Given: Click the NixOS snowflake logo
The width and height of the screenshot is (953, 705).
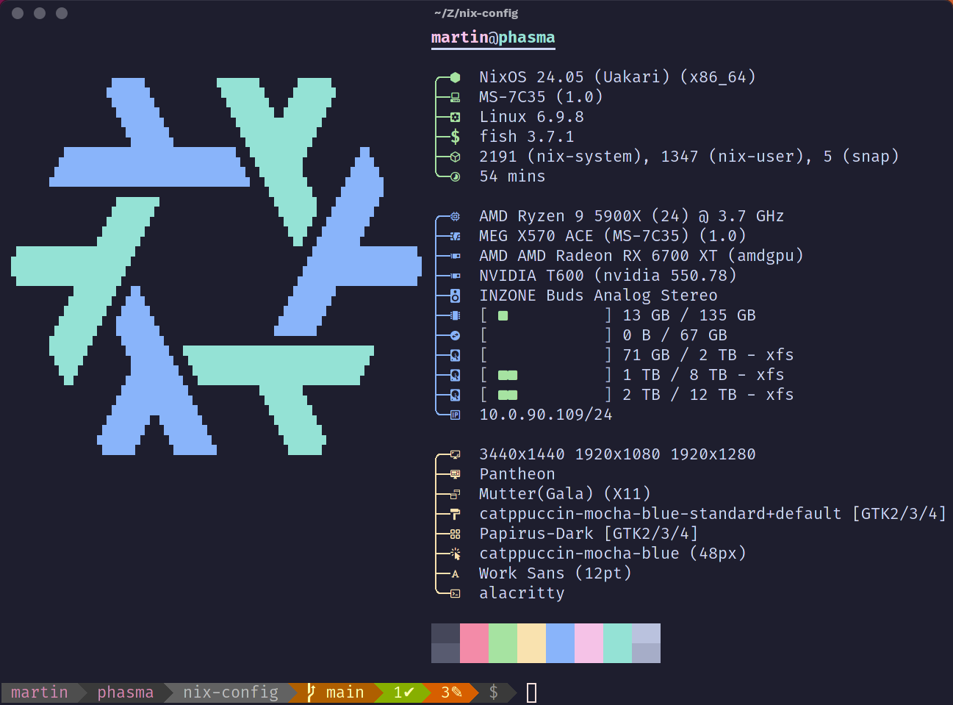Looking at the screenshot, I should (217, 267).
